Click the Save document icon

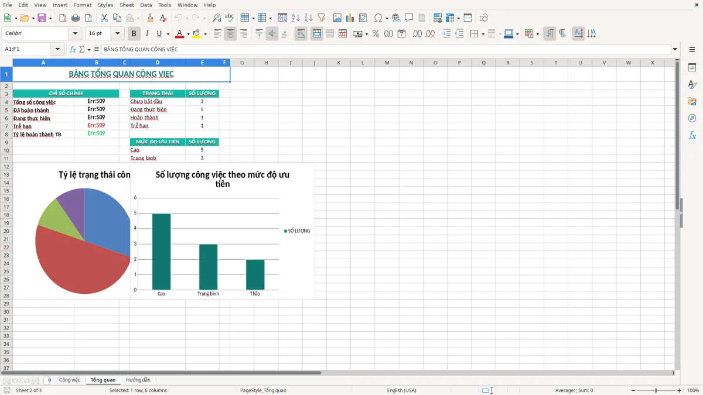coord(42,18)
